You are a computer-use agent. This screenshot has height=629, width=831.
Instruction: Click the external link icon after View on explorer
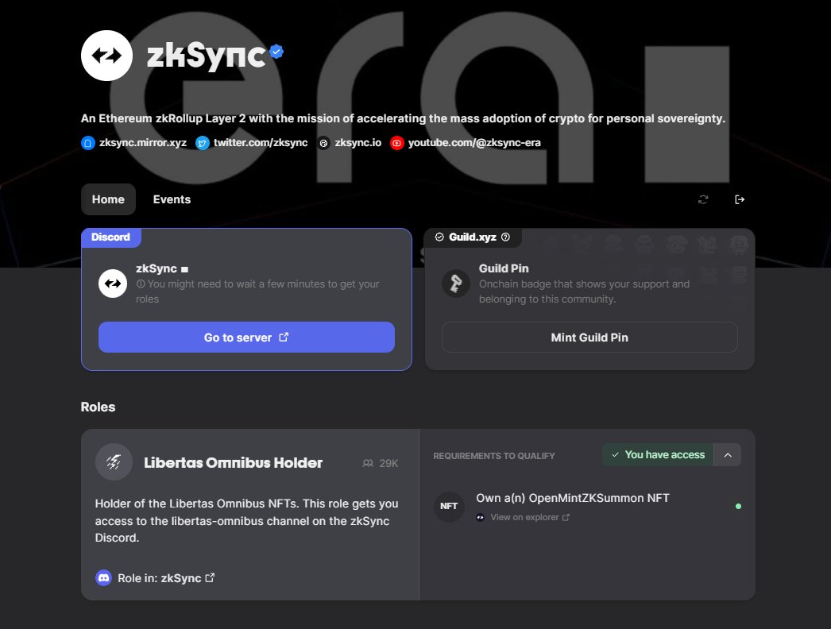(566, 517)
